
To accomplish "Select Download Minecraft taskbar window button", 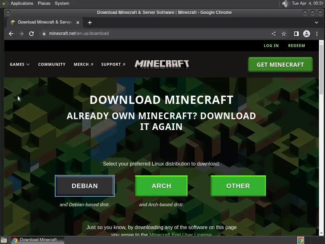I will click(37, 240).
